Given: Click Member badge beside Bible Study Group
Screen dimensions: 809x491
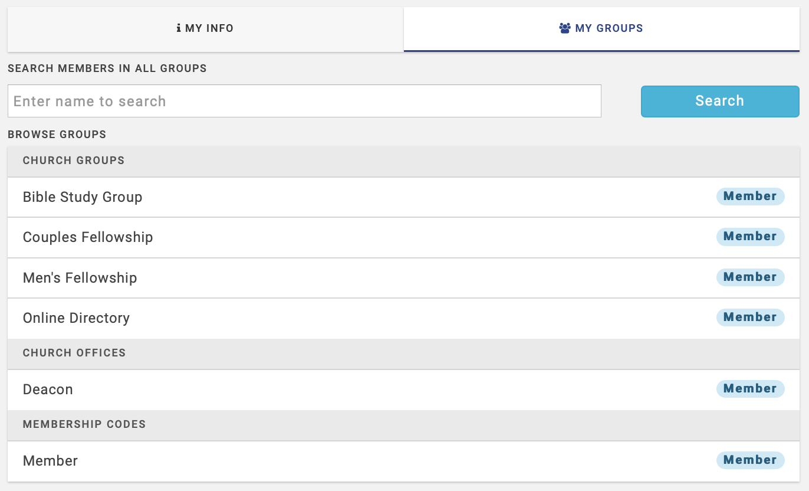Looking at the screenshot, I should pyautogui.click(x=750, y=197).
